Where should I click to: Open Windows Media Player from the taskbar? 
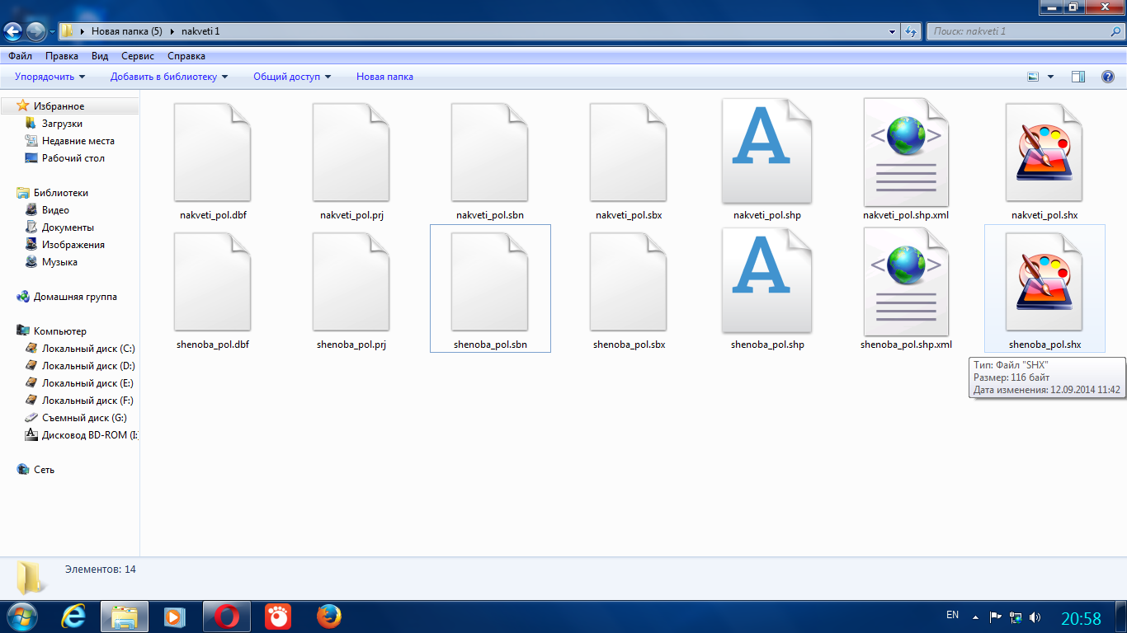point(174,616)
